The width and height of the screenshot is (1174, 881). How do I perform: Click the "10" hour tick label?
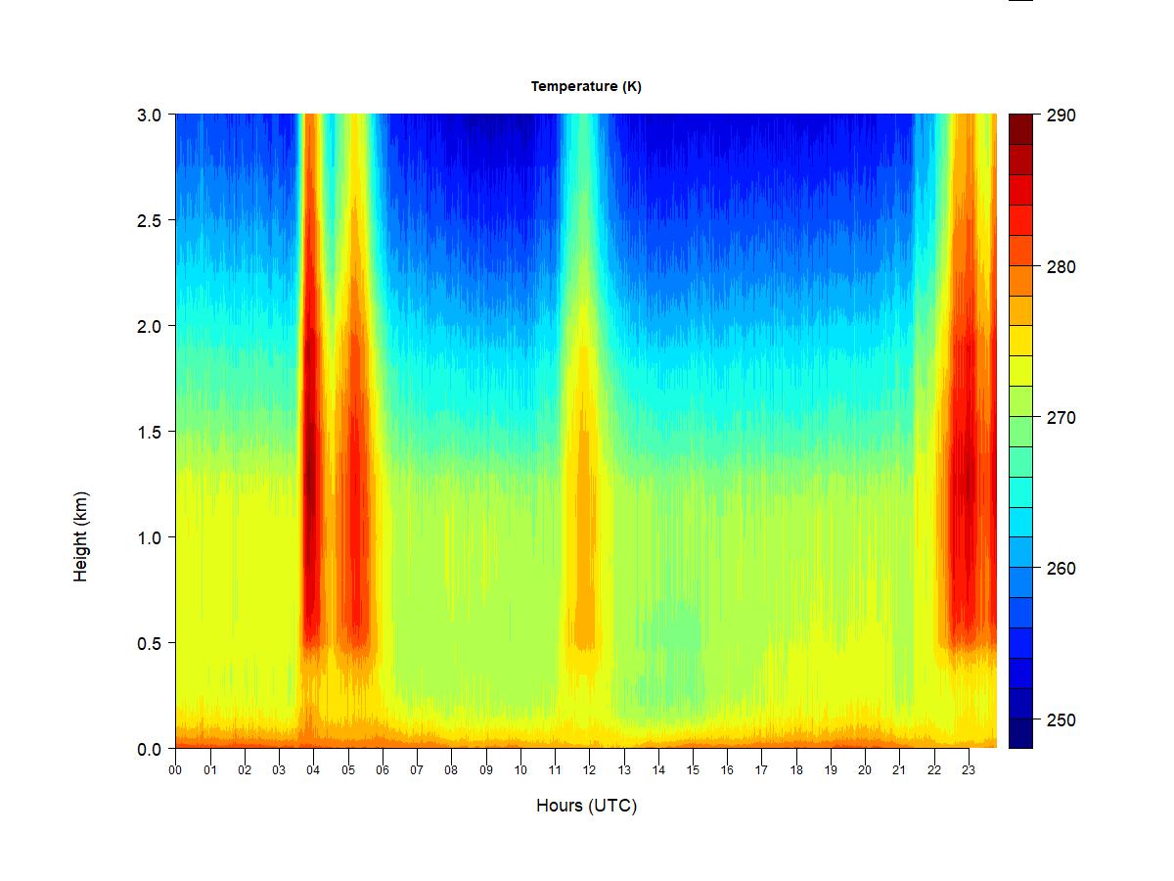coord(520,770)
